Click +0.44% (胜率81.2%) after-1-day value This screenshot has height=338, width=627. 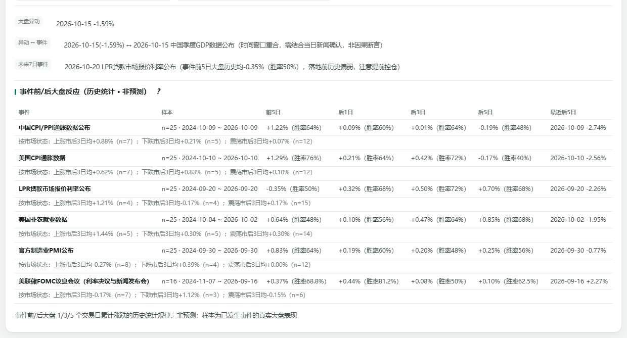[x=369, y=281]
